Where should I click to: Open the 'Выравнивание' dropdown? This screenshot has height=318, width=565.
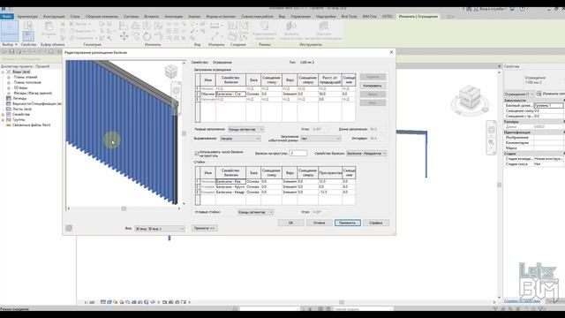240,139
